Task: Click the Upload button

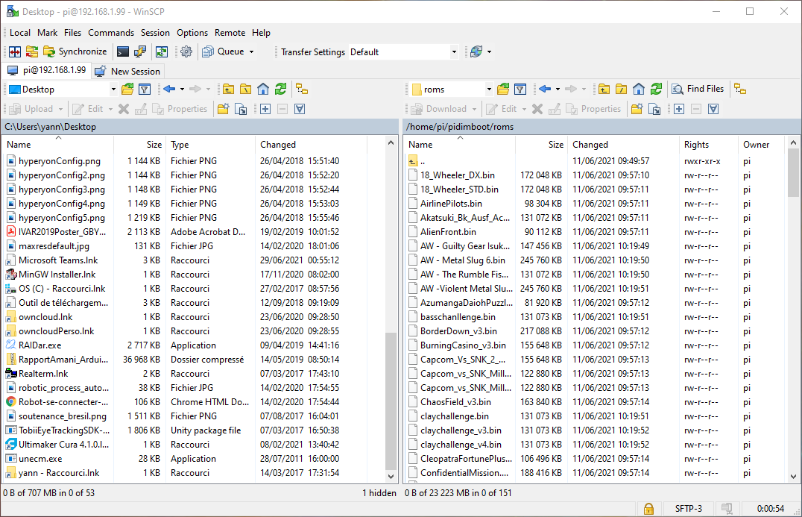Action: point(31,109)
